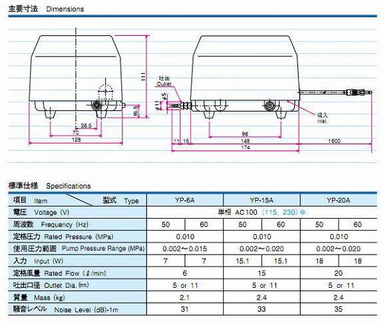Click YP-15A's 15.1 input at 50 Hz
Viewport: 386px width, 325px height.
pos(242,261)
